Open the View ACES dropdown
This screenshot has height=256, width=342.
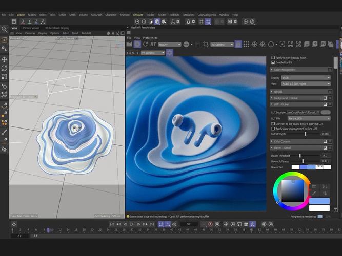click(x=306, y=84)
